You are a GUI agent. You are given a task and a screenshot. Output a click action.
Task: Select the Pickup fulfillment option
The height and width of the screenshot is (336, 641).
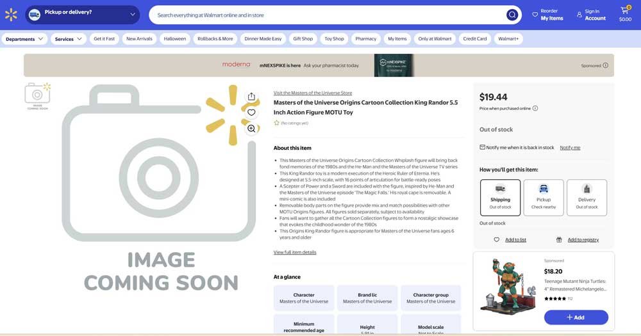(x=544, y=198)
